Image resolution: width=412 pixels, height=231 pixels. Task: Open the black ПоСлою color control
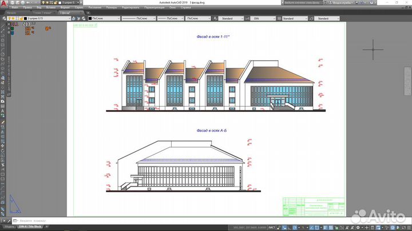click(103, 18)
